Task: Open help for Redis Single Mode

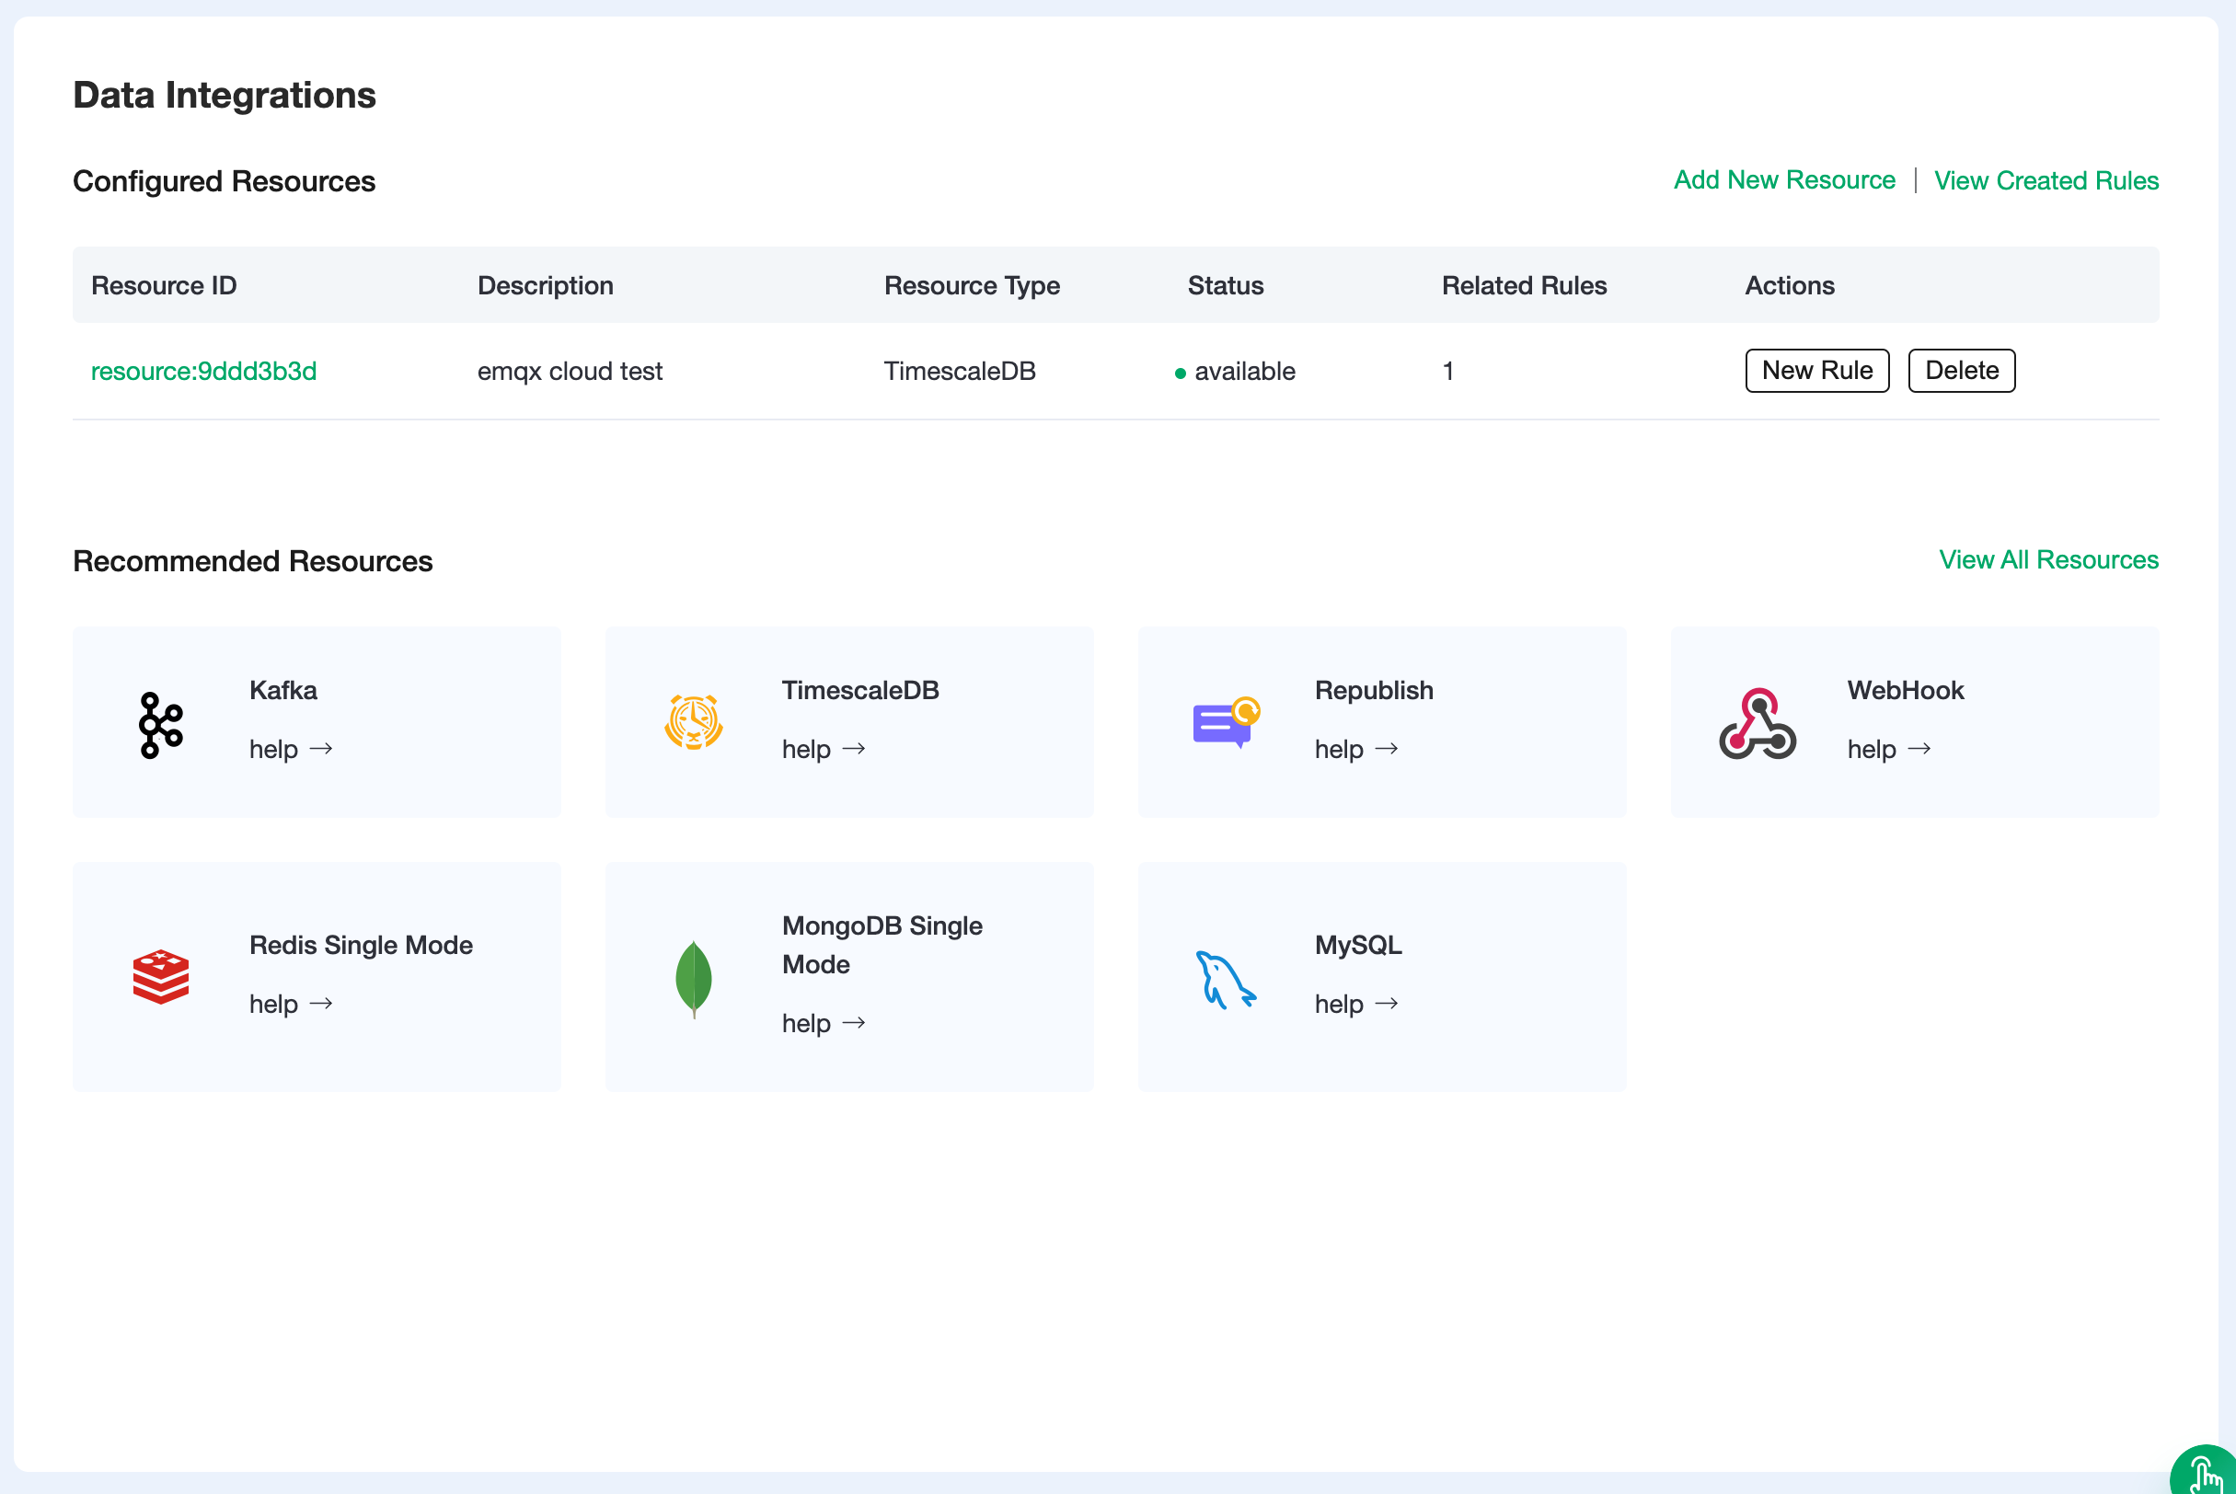Action: coord(291,1004)
